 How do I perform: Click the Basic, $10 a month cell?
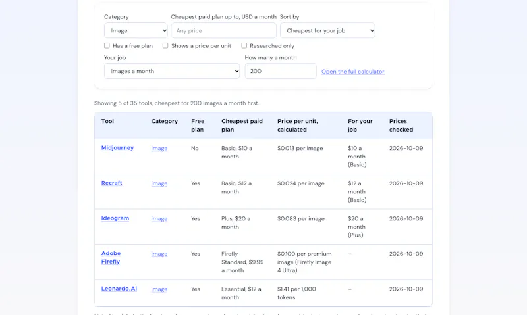pyautogui.click(x=236, y=153)
